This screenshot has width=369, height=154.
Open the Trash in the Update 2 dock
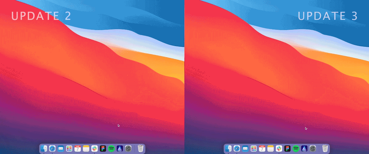(x=141, y=148)
